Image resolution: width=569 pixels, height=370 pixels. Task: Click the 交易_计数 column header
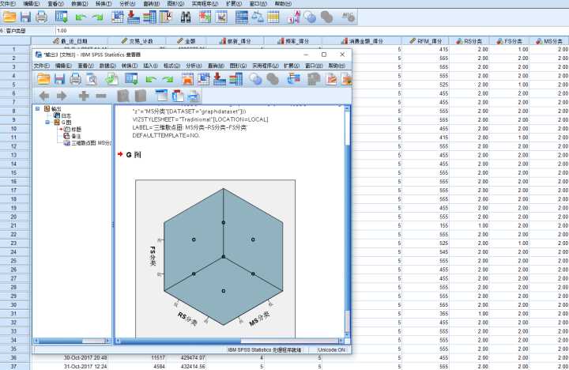coord(137,41)
